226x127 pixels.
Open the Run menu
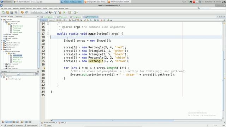coord(34,8)
